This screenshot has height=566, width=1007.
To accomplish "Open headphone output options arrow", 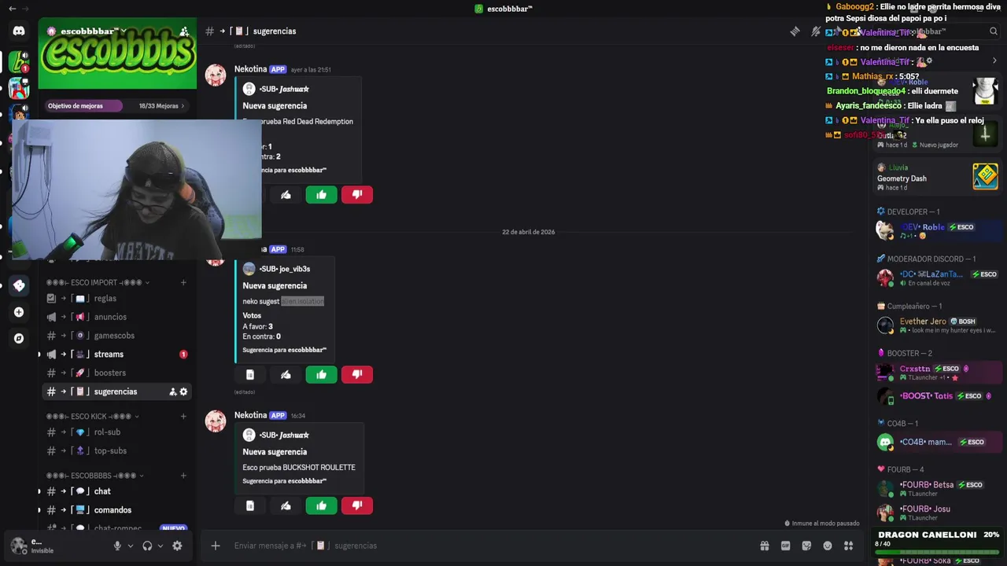I will [160, 546].
